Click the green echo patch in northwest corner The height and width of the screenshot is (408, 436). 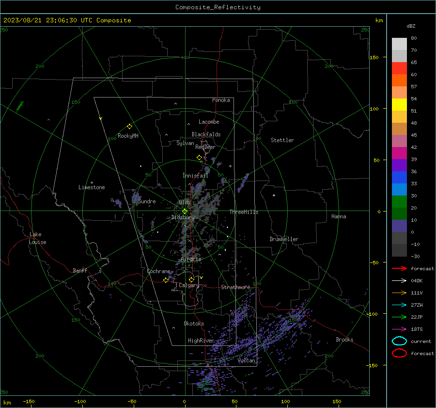(x=20, y=106)
